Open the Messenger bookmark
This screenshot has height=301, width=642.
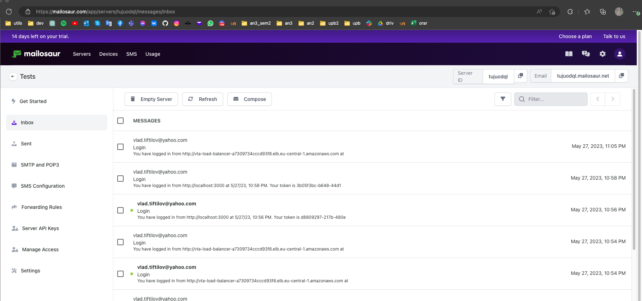click(143, 23)
